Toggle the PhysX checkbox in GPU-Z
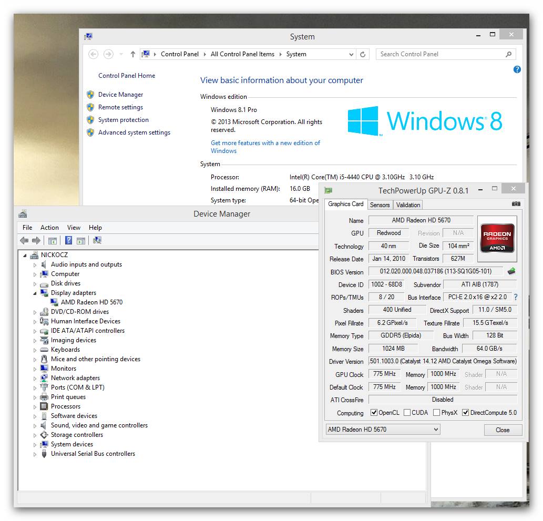Viewport: 543px width, 521px height. click(x=436, y=413)
